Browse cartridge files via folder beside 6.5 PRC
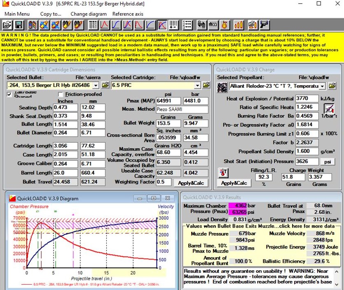Image resolution: width=344 pixels, height=290 pixels. (x=206, y=85)
